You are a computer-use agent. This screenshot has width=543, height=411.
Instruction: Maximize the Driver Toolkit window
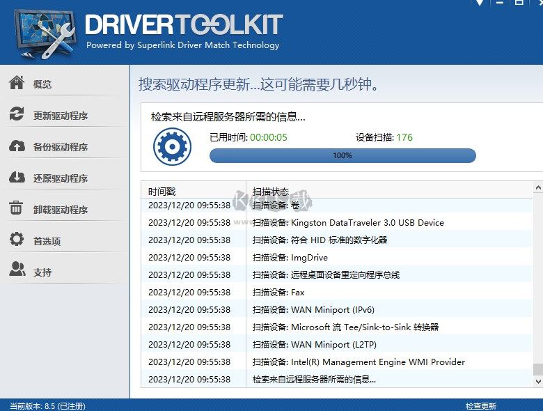[519, 3]
